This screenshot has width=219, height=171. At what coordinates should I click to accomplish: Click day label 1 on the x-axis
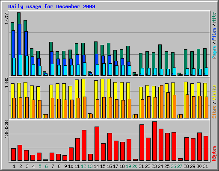(x=14, y=166)
